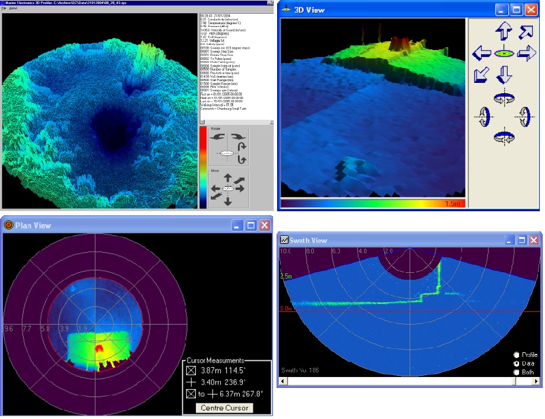Click the bottom horizontal-ring rotate icon in 3D View
545x419 pixels.
504,137
